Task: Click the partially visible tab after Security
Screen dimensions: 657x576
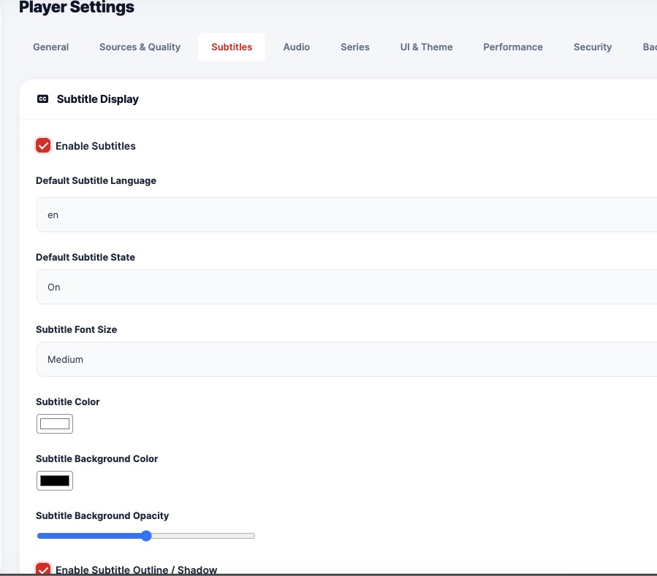Action: point(648,47)
